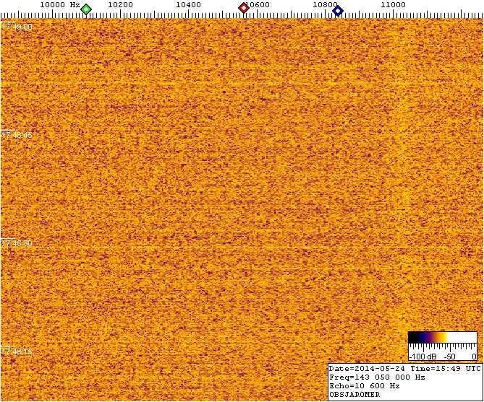Viewport: 484px width, 402px height.
Task: Click the 10400 frequency axis label
Action: [x=188, y=4]
